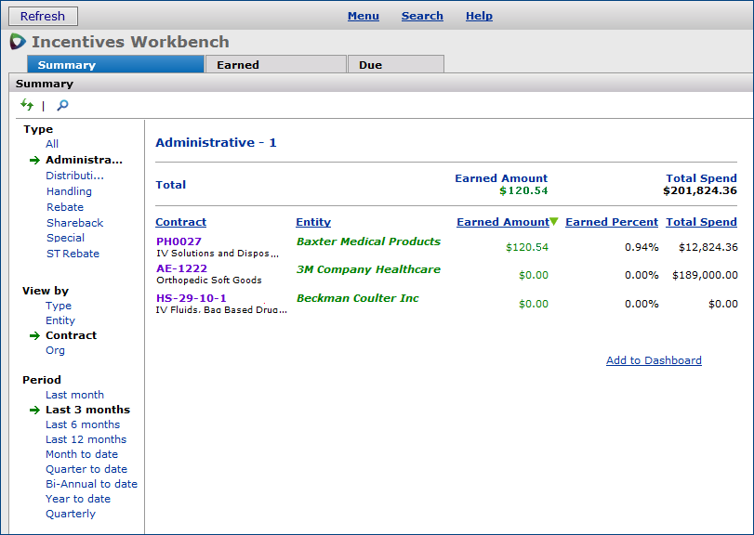Open the Menu link
This screenshot has height=535, width=754.
[x=363, y=16]
